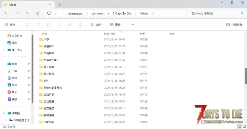247x129 pixels.
Task: Sort by the 类型 column header
Action: [x=142, y=34]
